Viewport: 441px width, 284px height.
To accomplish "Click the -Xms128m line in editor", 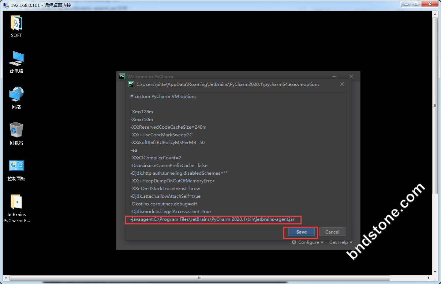I will [x=142, y=112].
